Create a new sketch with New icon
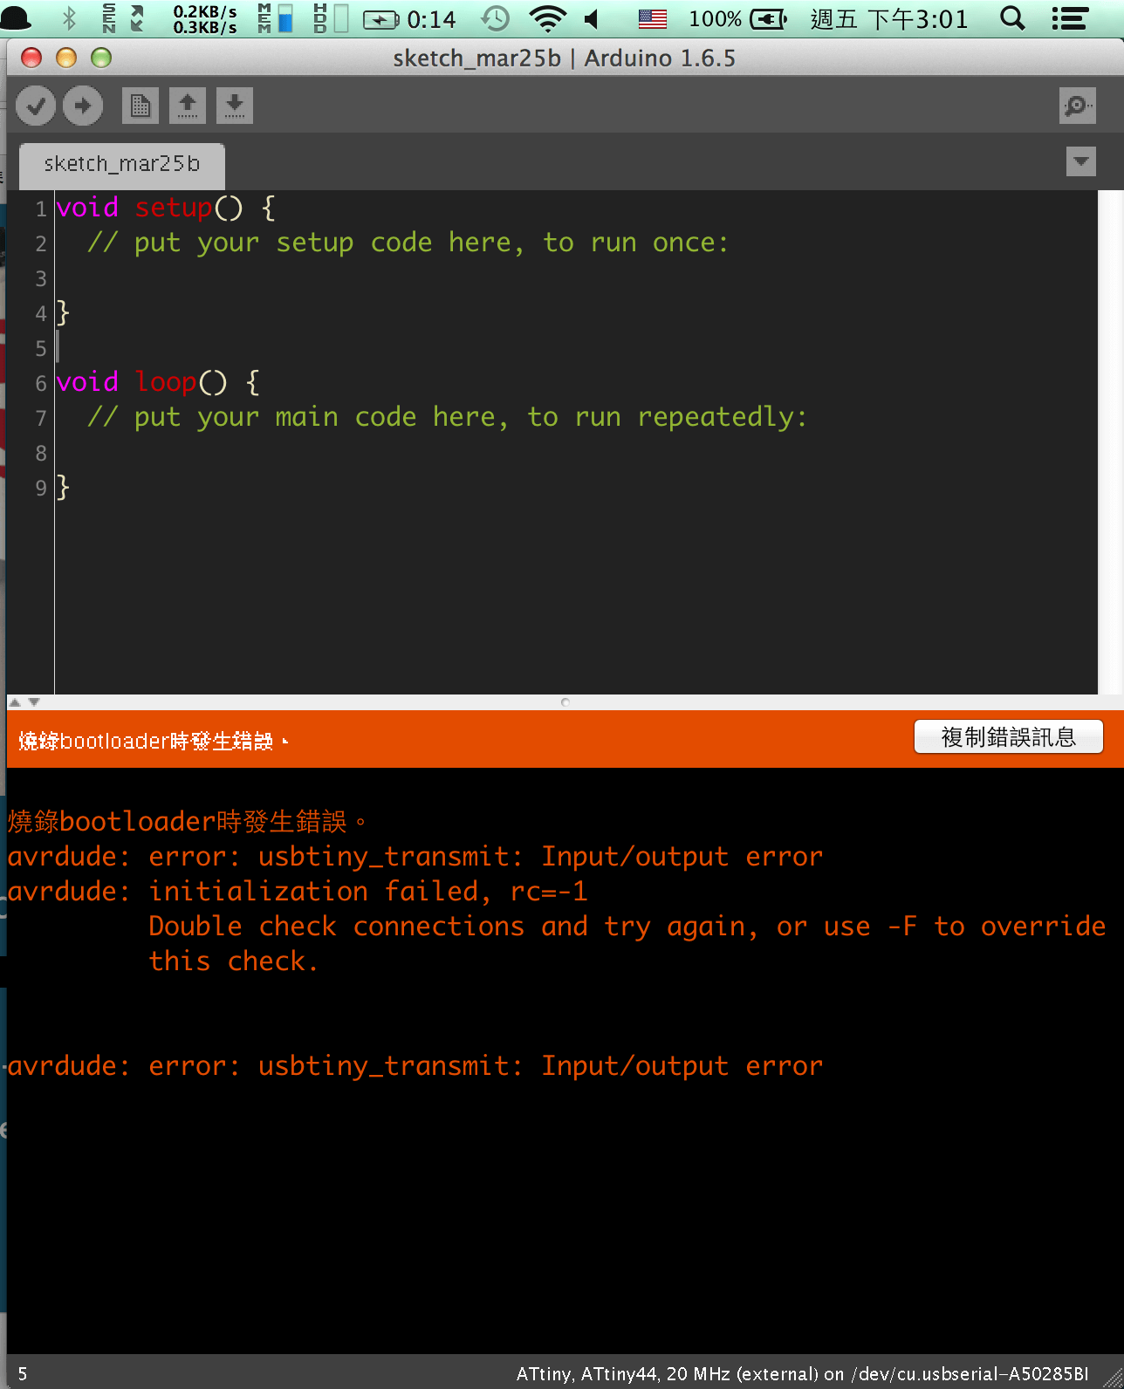Screen dimensions: 1124x1389 pyautogui.click(x=140, y=106)
